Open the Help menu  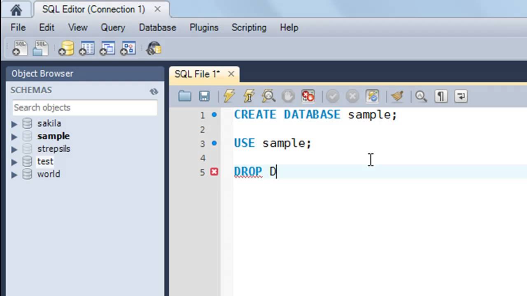(x=289, y=28)
